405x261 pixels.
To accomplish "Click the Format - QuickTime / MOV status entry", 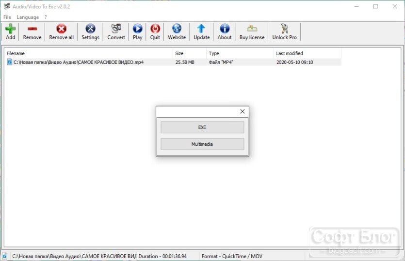I will coord(232,256).
